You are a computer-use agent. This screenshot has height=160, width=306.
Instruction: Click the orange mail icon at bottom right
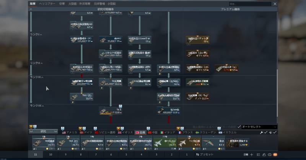point(275,155)
